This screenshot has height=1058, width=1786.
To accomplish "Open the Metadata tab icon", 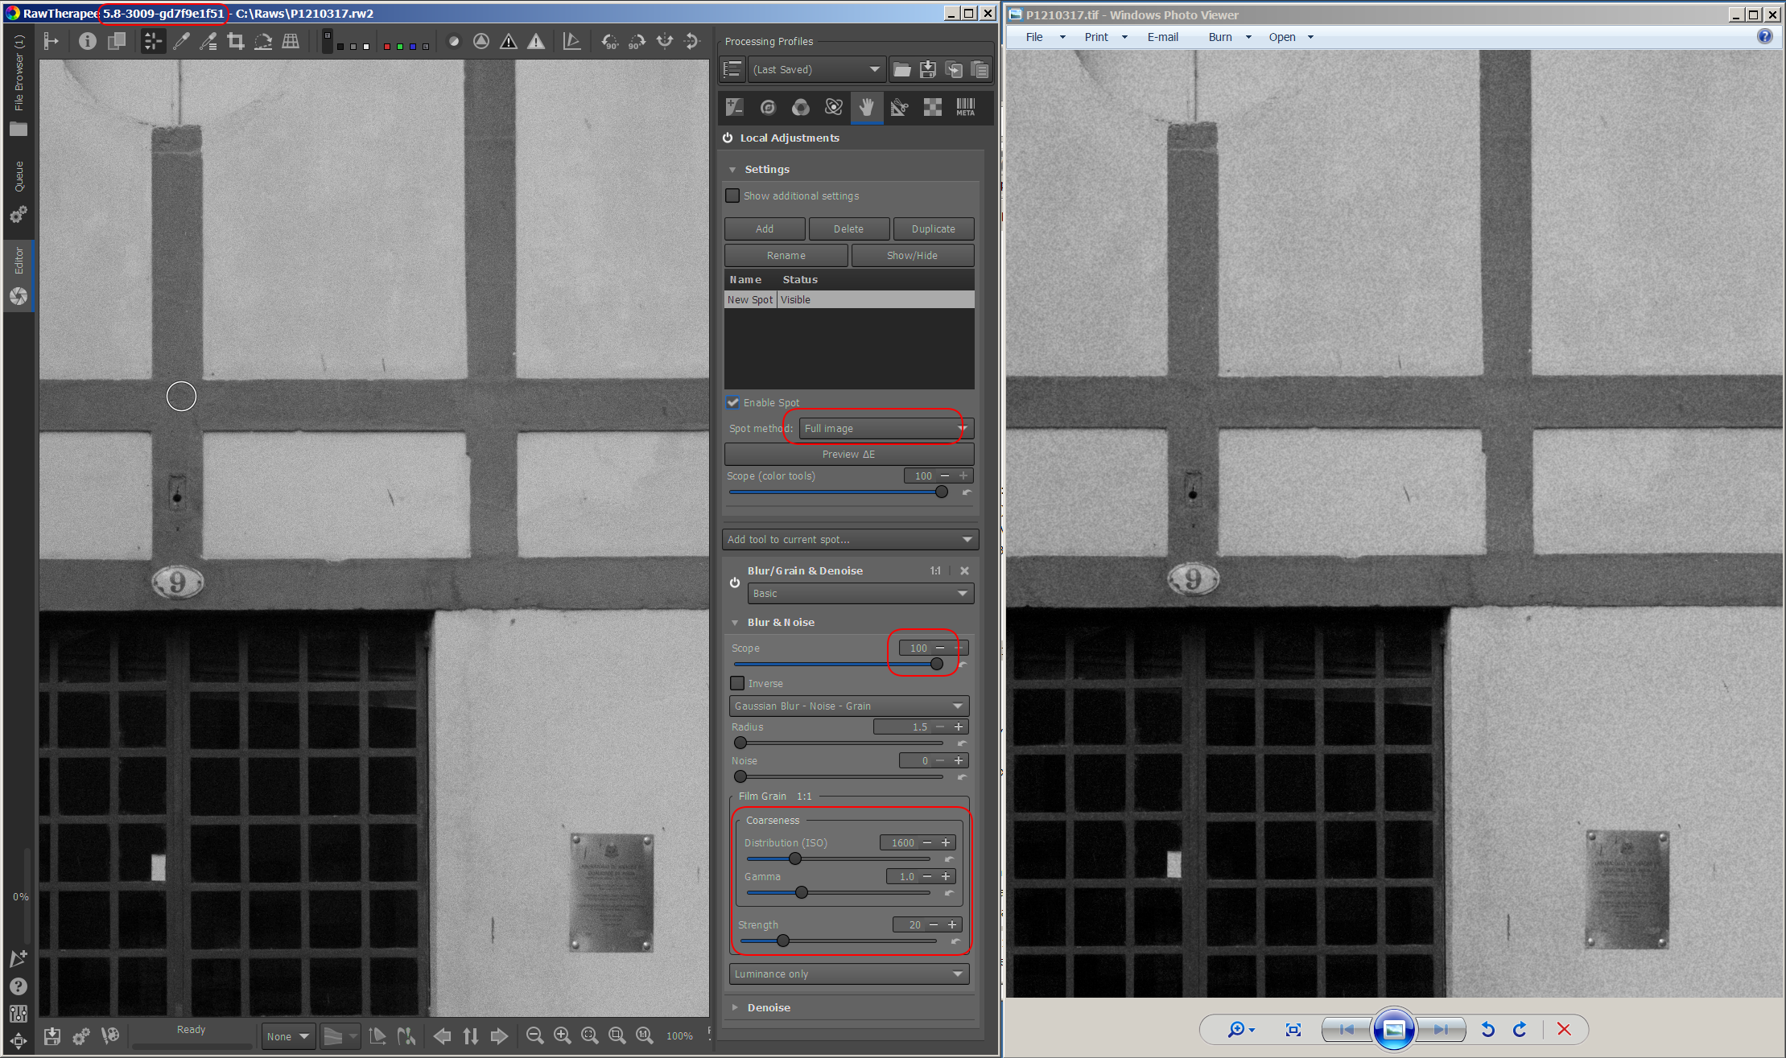I will tap(965, 107).
